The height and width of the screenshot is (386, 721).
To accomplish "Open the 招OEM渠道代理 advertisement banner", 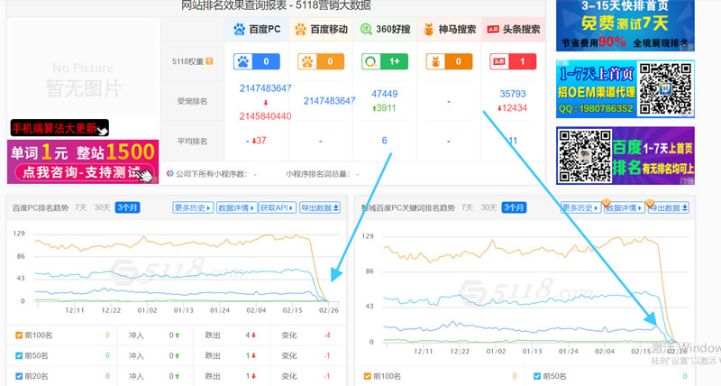I will 625,88.
